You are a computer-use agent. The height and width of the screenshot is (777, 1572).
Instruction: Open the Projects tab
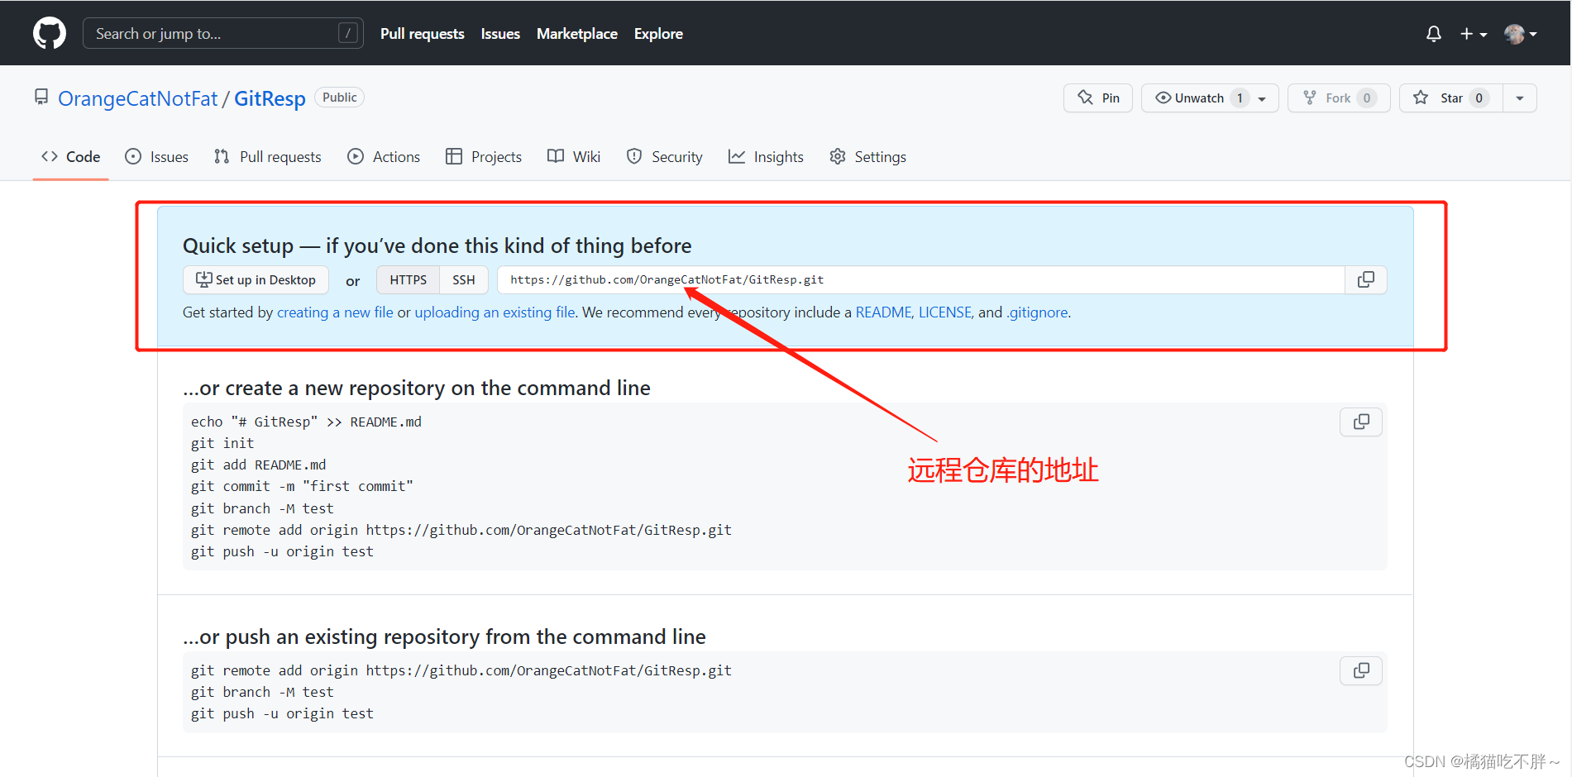484,156
